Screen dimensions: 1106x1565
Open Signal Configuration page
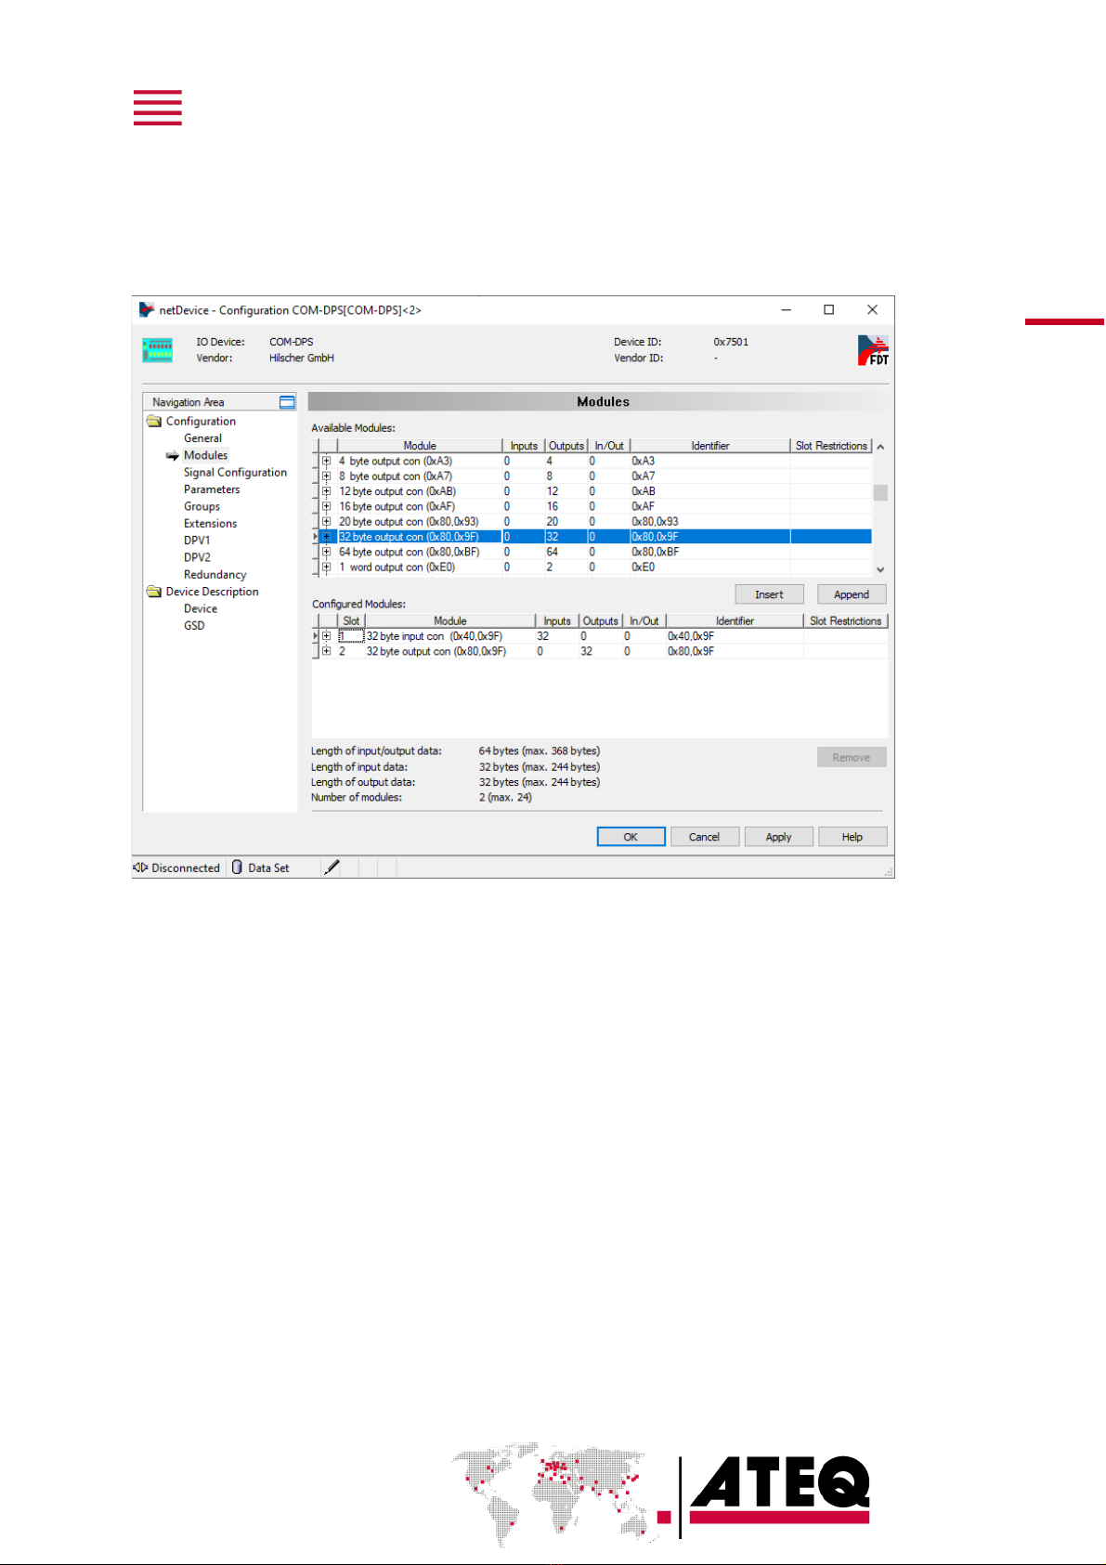coord(235,473)
